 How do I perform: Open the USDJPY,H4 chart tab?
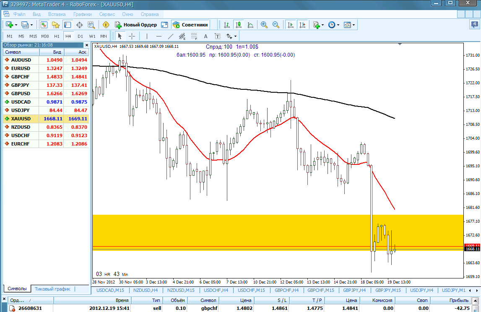(x=421, y=290)
